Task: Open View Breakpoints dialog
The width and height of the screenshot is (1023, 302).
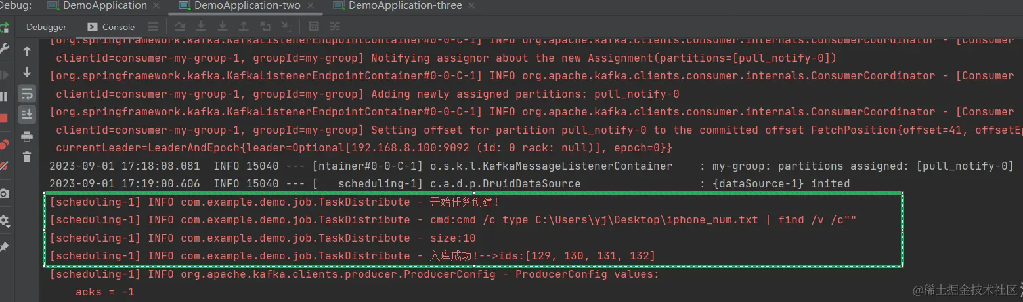Action: coord(3,143)
